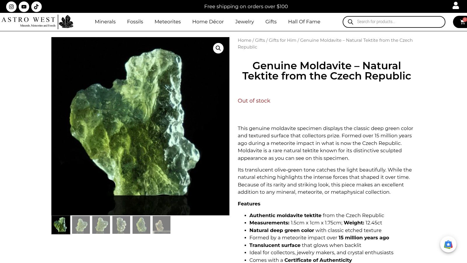Click the 'Free shipping on orders over $100' banner
The image size is (467, 263).
246,6
